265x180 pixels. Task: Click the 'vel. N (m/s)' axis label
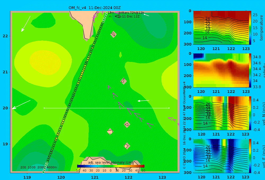(x=264, y=114)
